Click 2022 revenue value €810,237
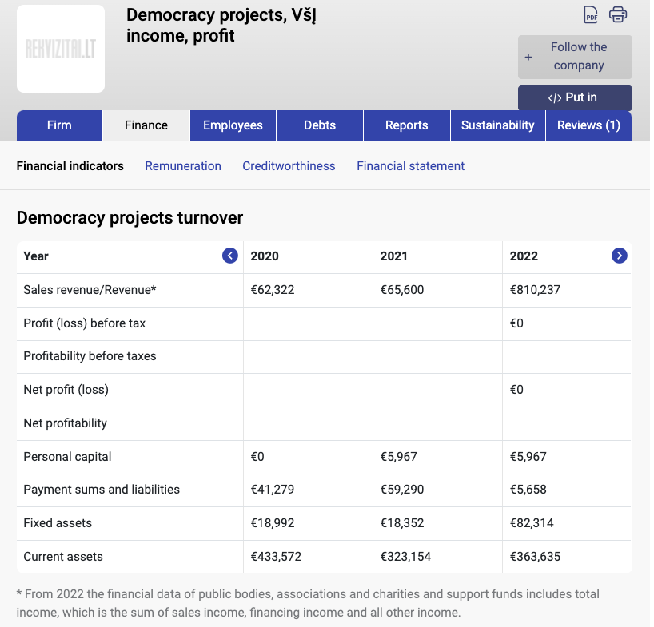 (x=535, y=290)
